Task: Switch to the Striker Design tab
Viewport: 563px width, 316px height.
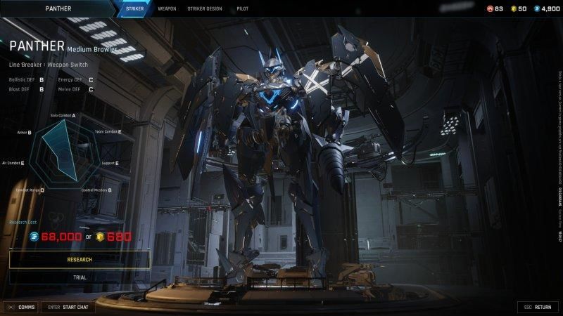Action: click(205, 8)
